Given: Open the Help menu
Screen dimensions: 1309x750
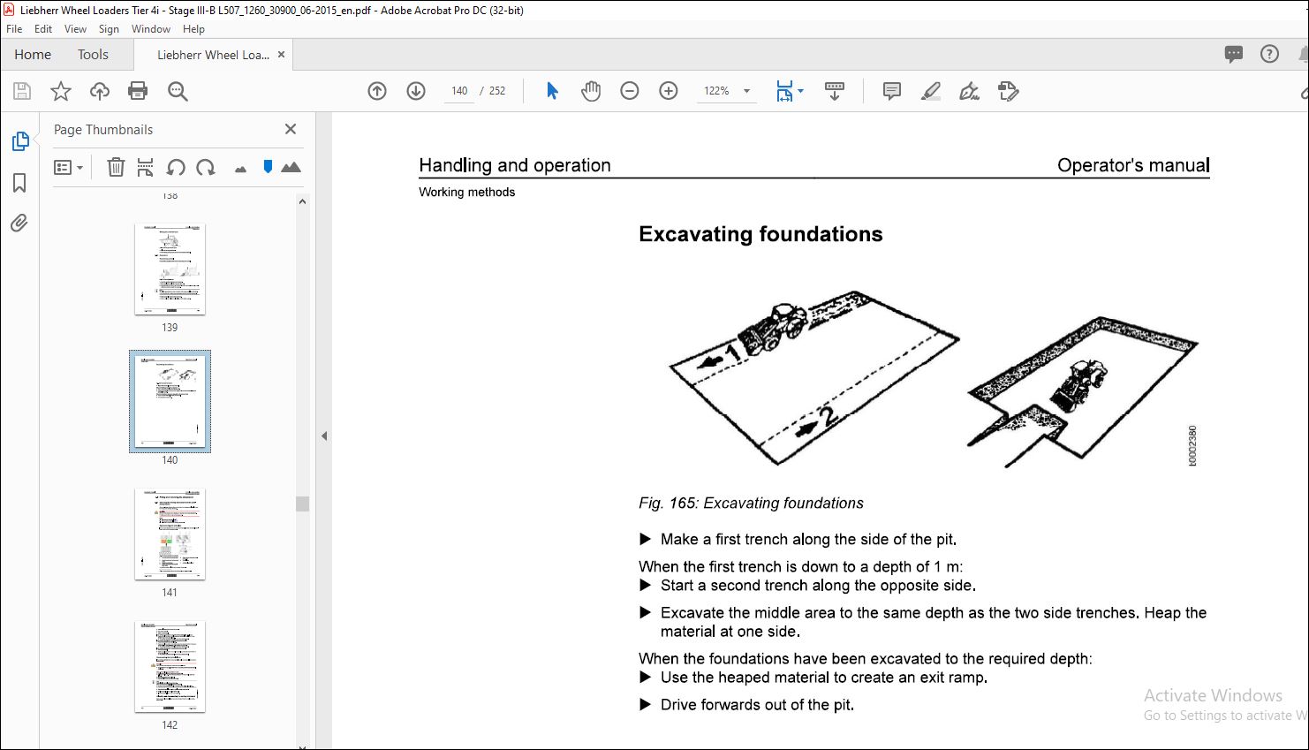Looking at the screenshot, I should tap(193, 29).
